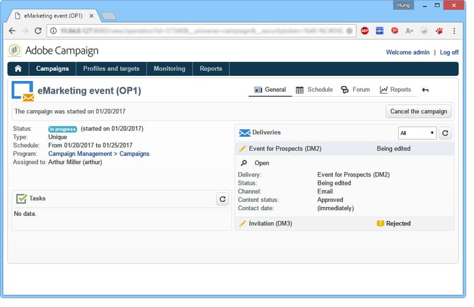The image size is (474, 307).
Task: Click the Hung profile button
Action: [403, 5]
